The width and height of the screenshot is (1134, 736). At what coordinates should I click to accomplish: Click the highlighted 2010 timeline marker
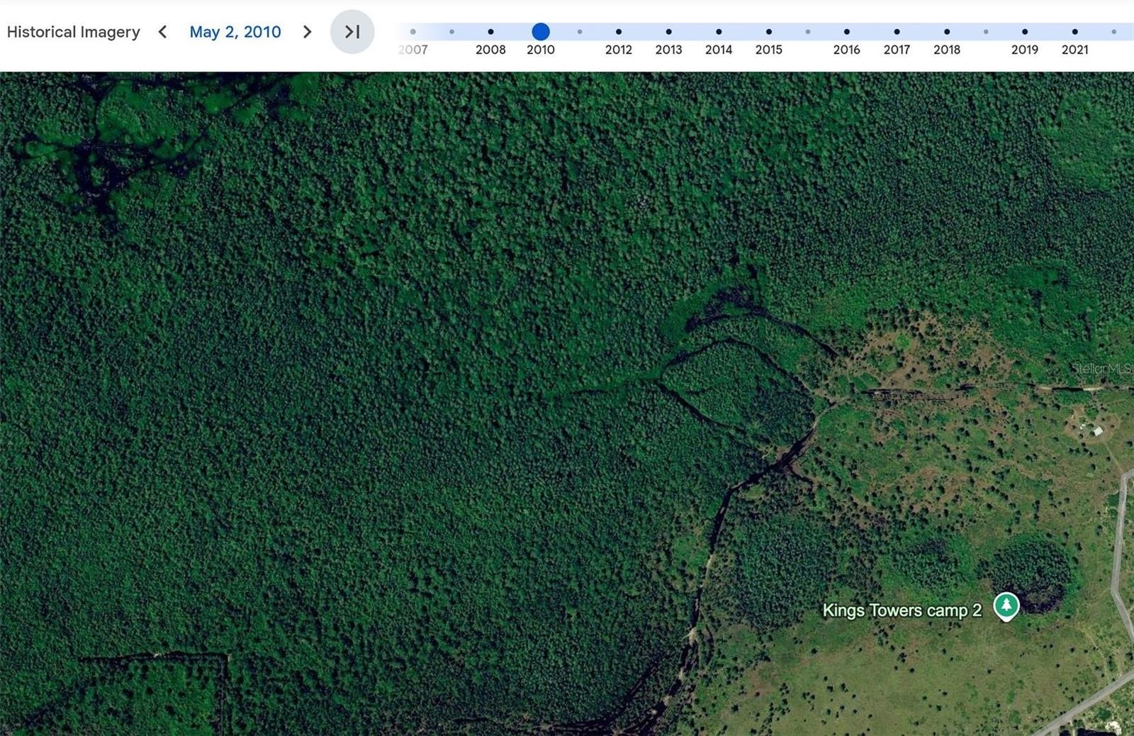[x=541, y=32]
